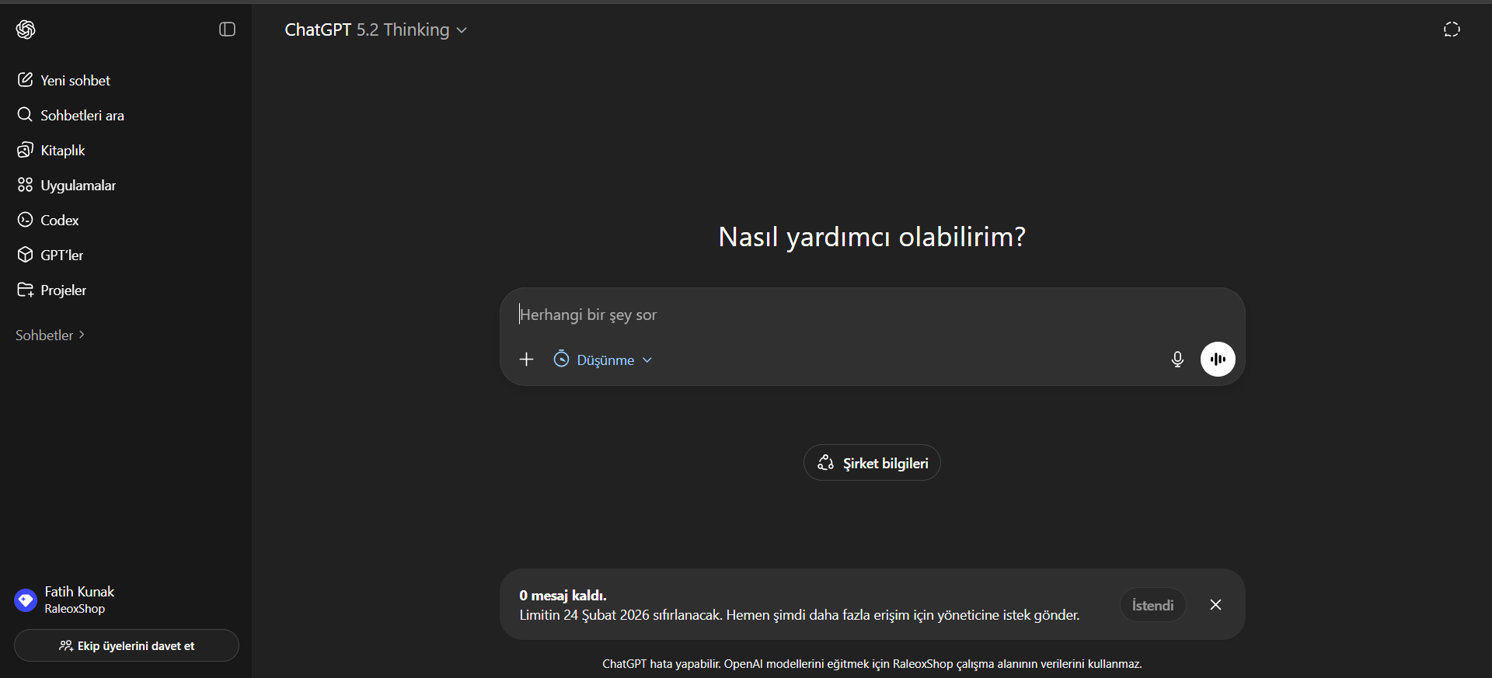Click the Nasıl yardımcı olabilirim? heading
This screenshot has width=1492, height=678.
pos(872,237)
